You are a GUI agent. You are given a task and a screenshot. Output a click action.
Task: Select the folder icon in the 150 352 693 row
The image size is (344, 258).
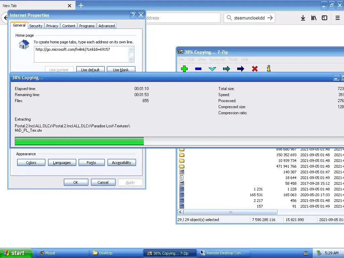[x=182, y=155]
